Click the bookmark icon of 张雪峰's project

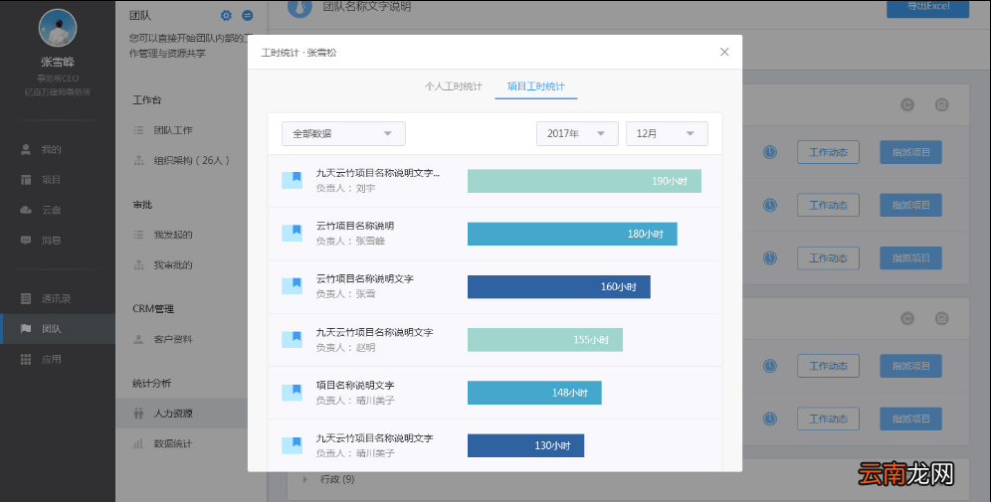point(292,234)
